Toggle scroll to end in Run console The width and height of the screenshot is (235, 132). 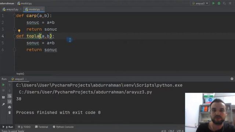[10, 102]
